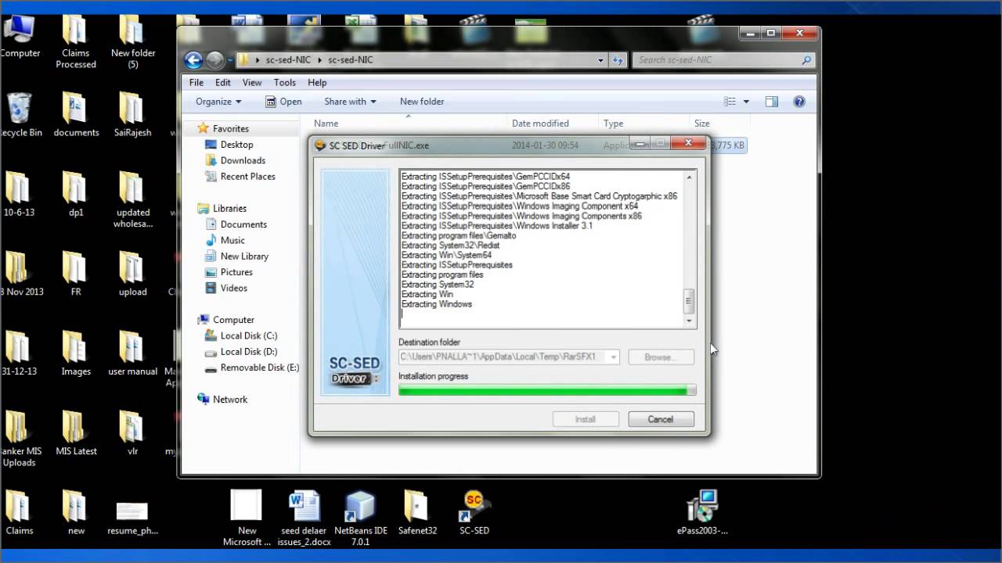Open the NetBeans IDE 7.0.1 desktop icon
Viewport: 1002px width, 563px height.
point(360,518)
